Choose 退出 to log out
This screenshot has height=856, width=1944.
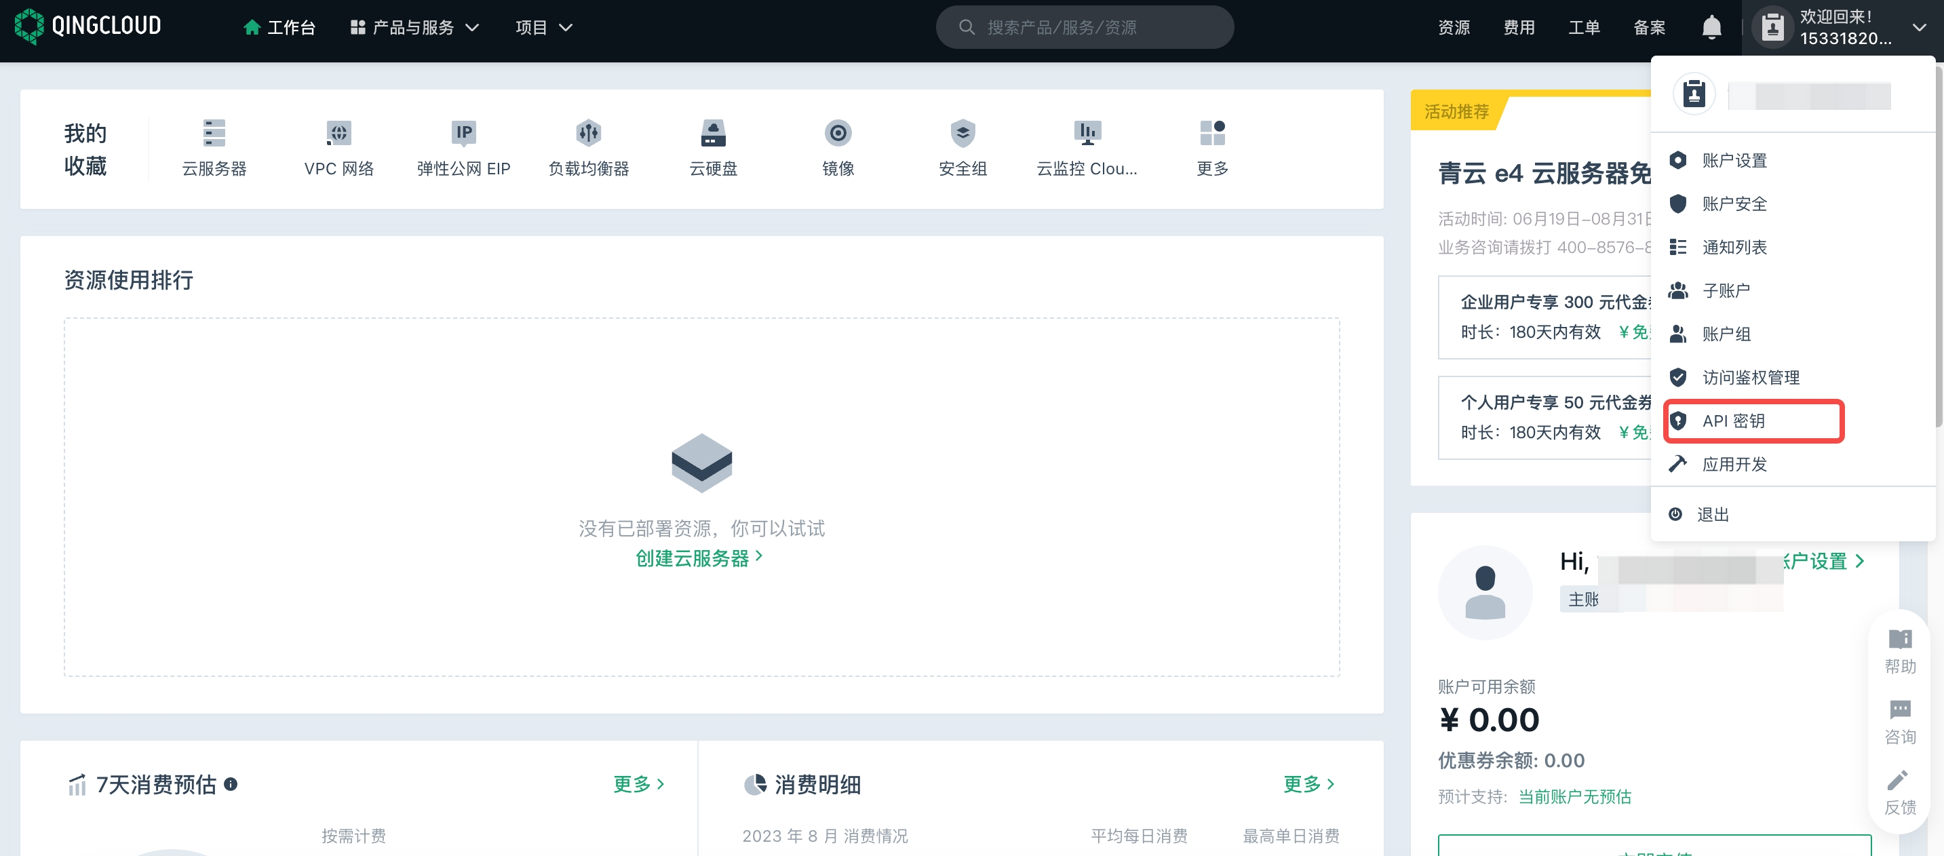(x=1712, y=515)
